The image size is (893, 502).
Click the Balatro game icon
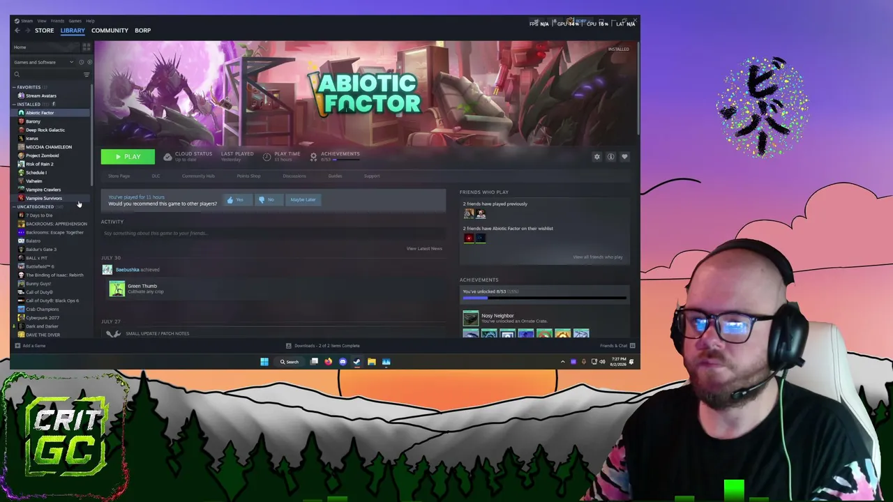(x=21, y=241)
